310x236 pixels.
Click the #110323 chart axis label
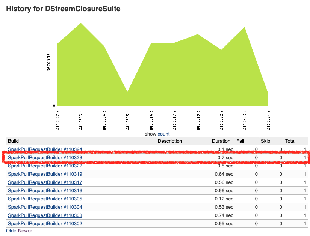click(245, 118)
